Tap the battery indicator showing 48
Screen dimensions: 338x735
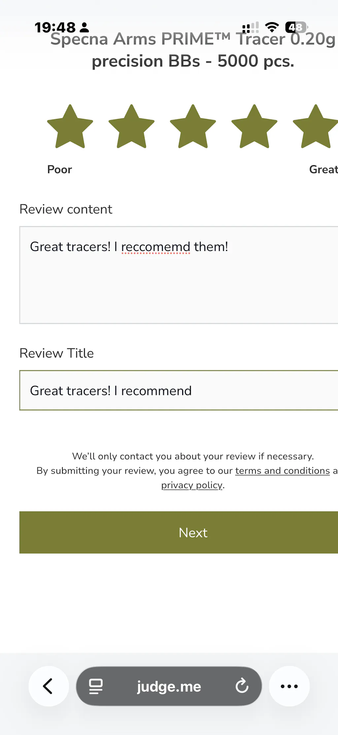coord(296,27)
